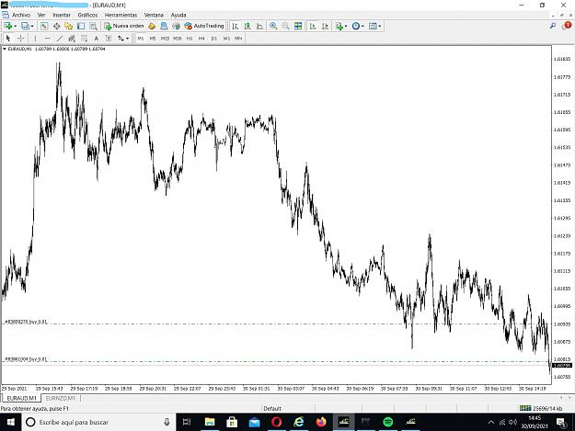Open the Gráficos menu

tap(87, 15)
